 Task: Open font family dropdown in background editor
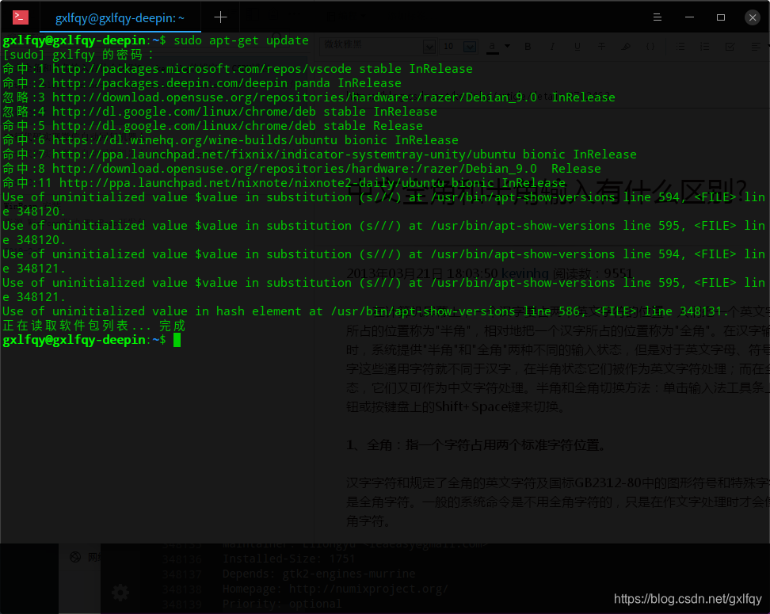(429, 47)
